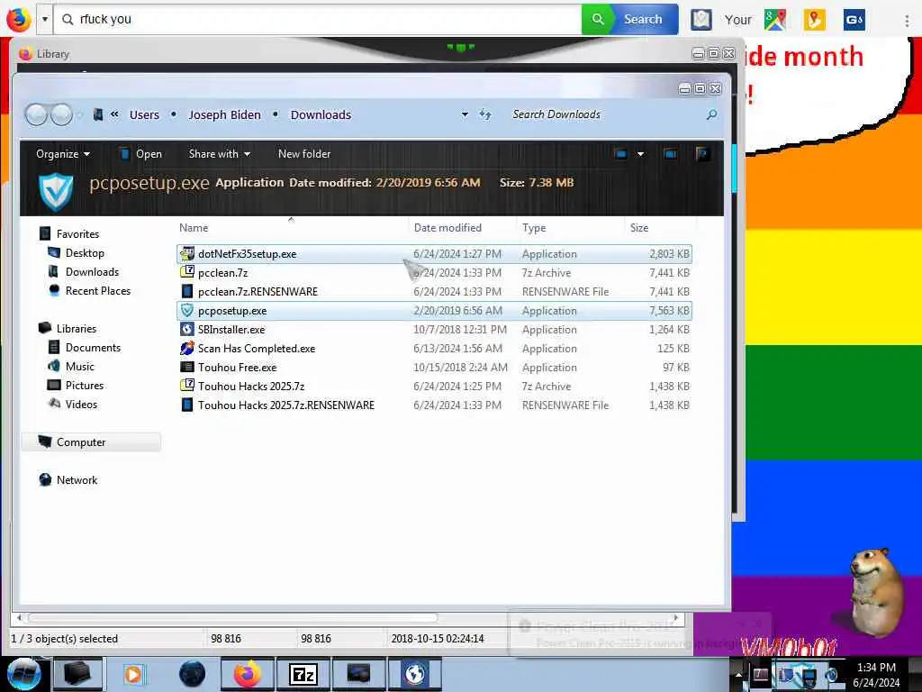Click the refresh icon beside address bar
Viewport: 922px width, 692px height.
(x=485, y=114)
